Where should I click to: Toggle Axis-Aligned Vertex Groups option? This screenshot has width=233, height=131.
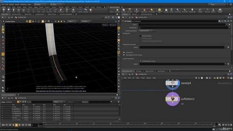(124, 55)
